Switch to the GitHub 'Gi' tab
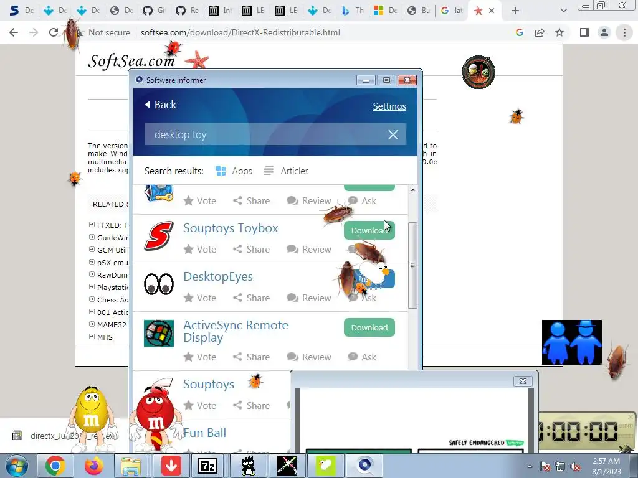The height and width of the screenshot is (478, 638). pyautogui.click(x=155, y=11)
